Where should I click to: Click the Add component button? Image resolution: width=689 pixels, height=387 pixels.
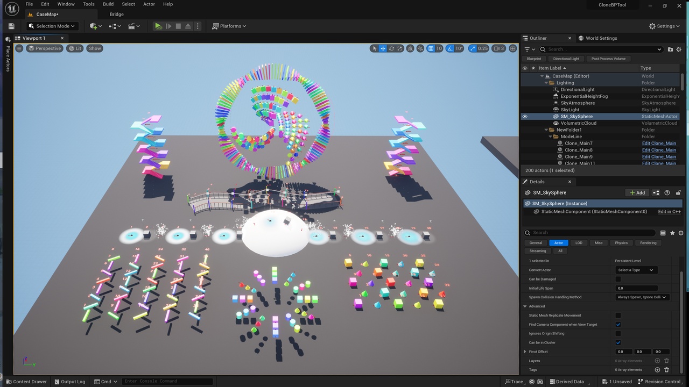[637, 192]
